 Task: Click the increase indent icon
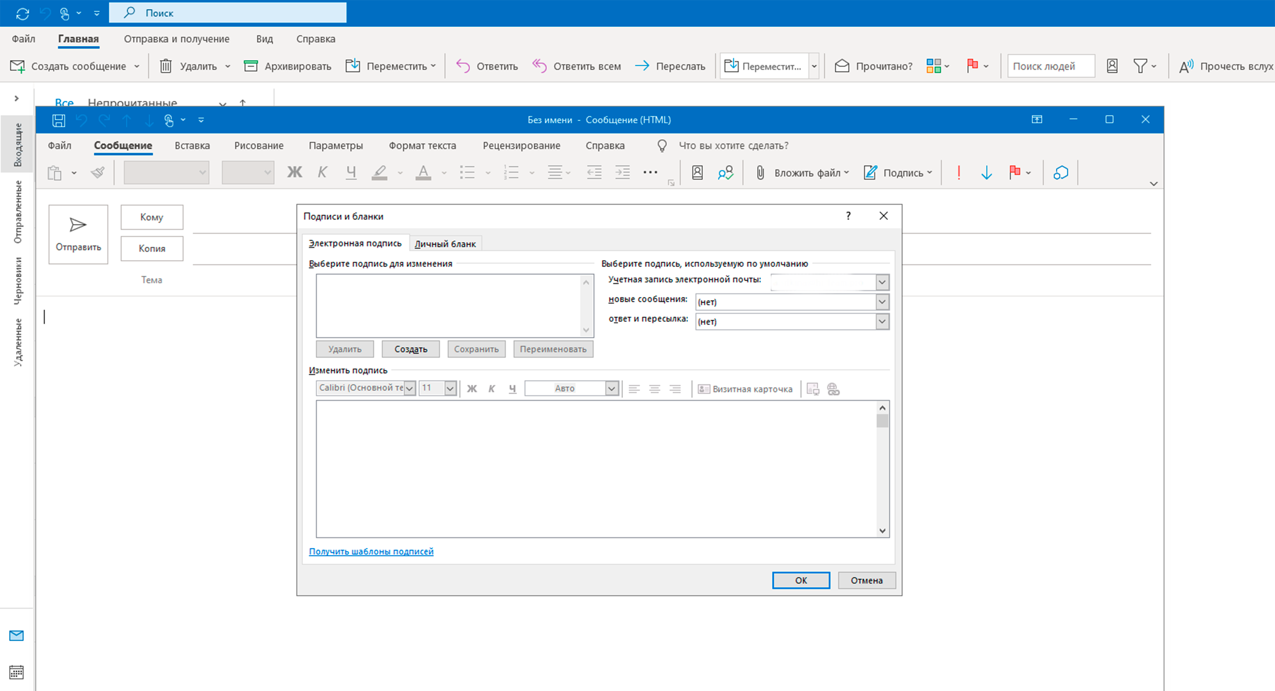click(622, 172)
